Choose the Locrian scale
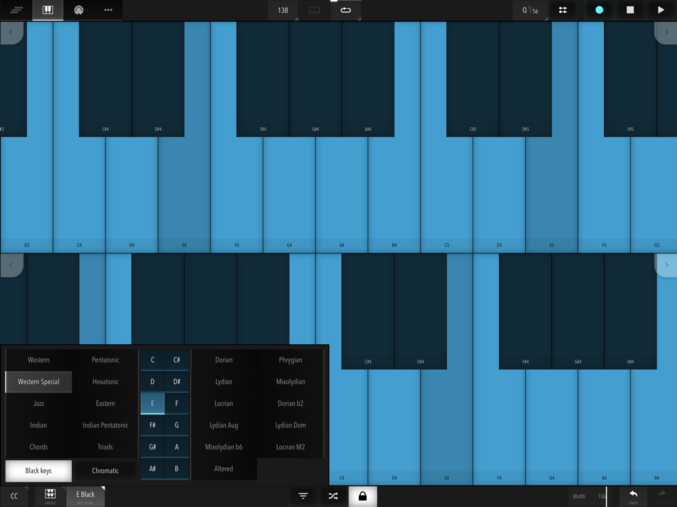This screenshot has width=677, height=507. 224,404
